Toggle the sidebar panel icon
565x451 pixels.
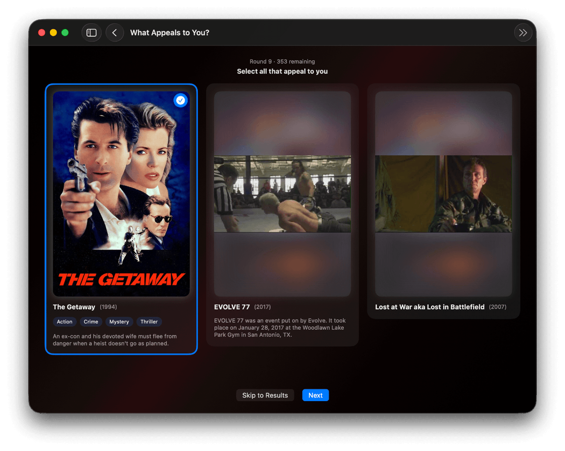tap(91, 32)
